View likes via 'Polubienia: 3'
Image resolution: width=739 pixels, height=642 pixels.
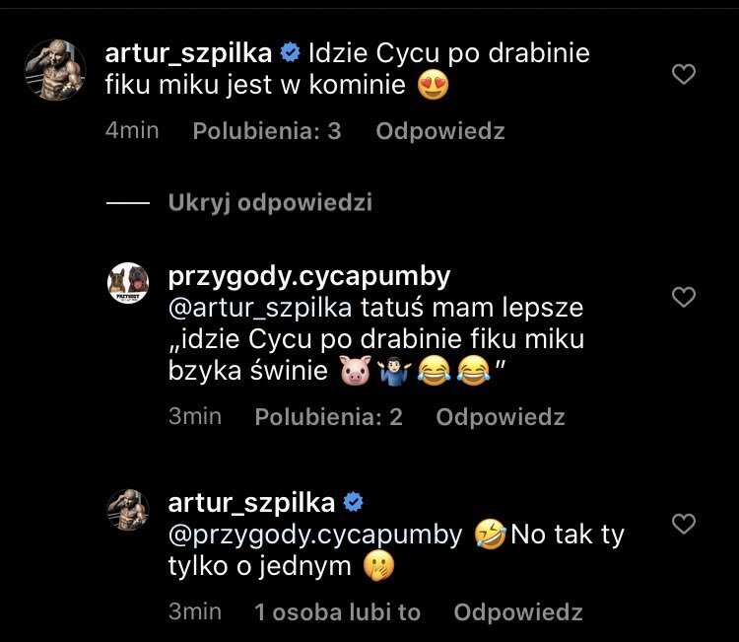(267, 131)
